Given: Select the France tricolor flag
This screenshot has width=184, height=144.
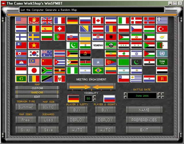Looking at the screenshot, I should pyautogui.click(x=60, y=20).
